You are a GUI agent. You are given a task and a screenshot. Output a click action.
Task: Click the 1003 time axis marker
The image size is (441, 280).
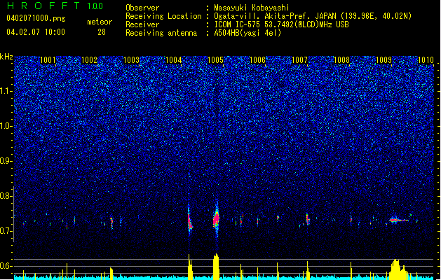(x=132, y=60)
